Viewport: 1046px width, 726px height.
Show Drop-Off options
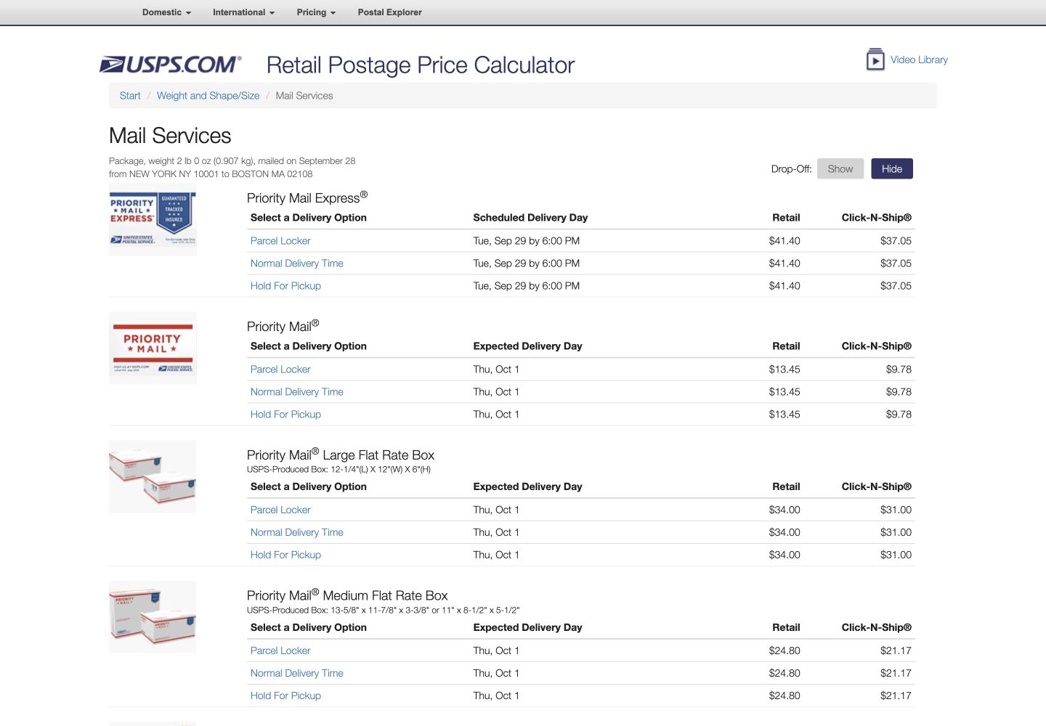click(x=840, y=168)
